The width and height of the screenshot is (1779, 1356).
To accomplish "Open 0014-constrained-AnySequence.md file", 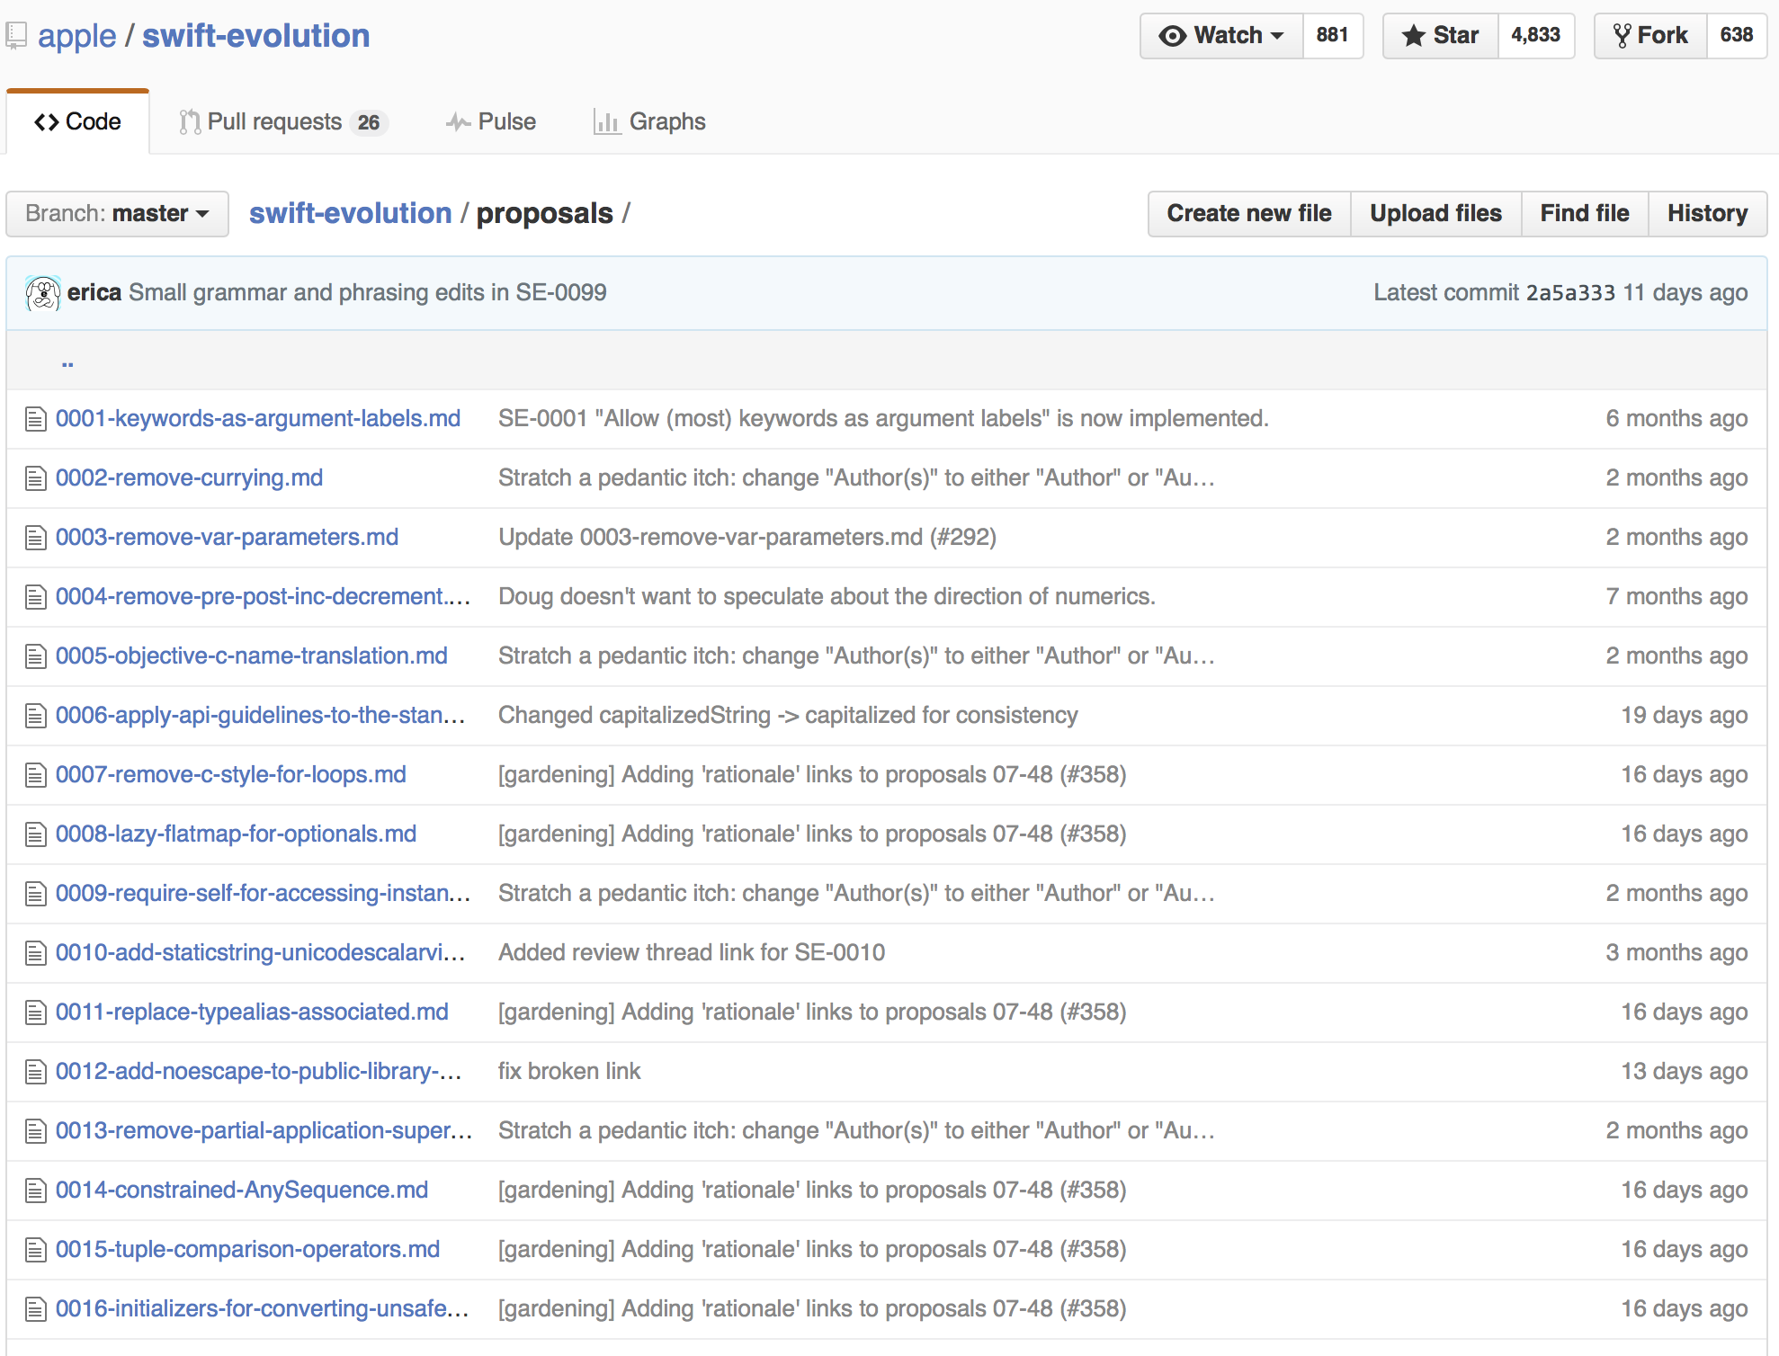I will coord(242,1191).
